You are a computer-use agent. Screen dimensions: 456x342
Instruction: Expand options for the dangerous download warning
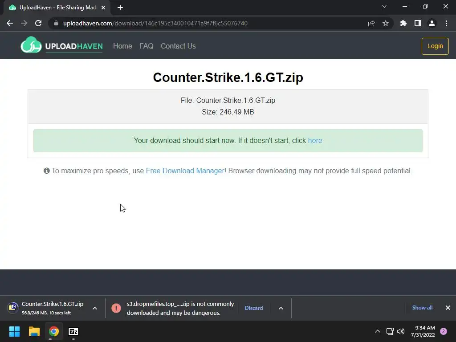pyautogui.click(x=281, y=308)
